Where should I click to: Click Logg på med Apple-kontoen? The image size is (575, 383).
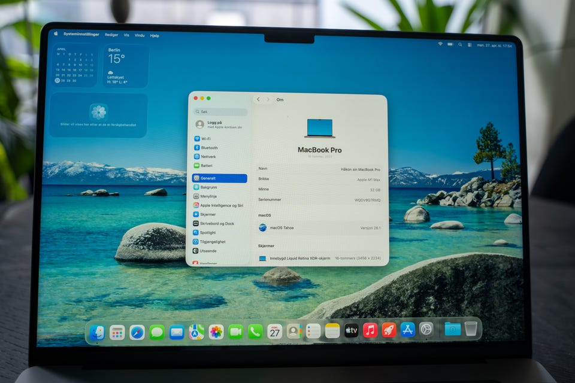pyautogui.click(x=219, y=124)
